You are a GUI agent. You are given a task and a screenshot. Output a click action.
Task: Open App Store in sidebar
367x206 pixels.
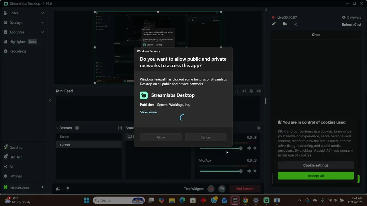click(17, 32)
